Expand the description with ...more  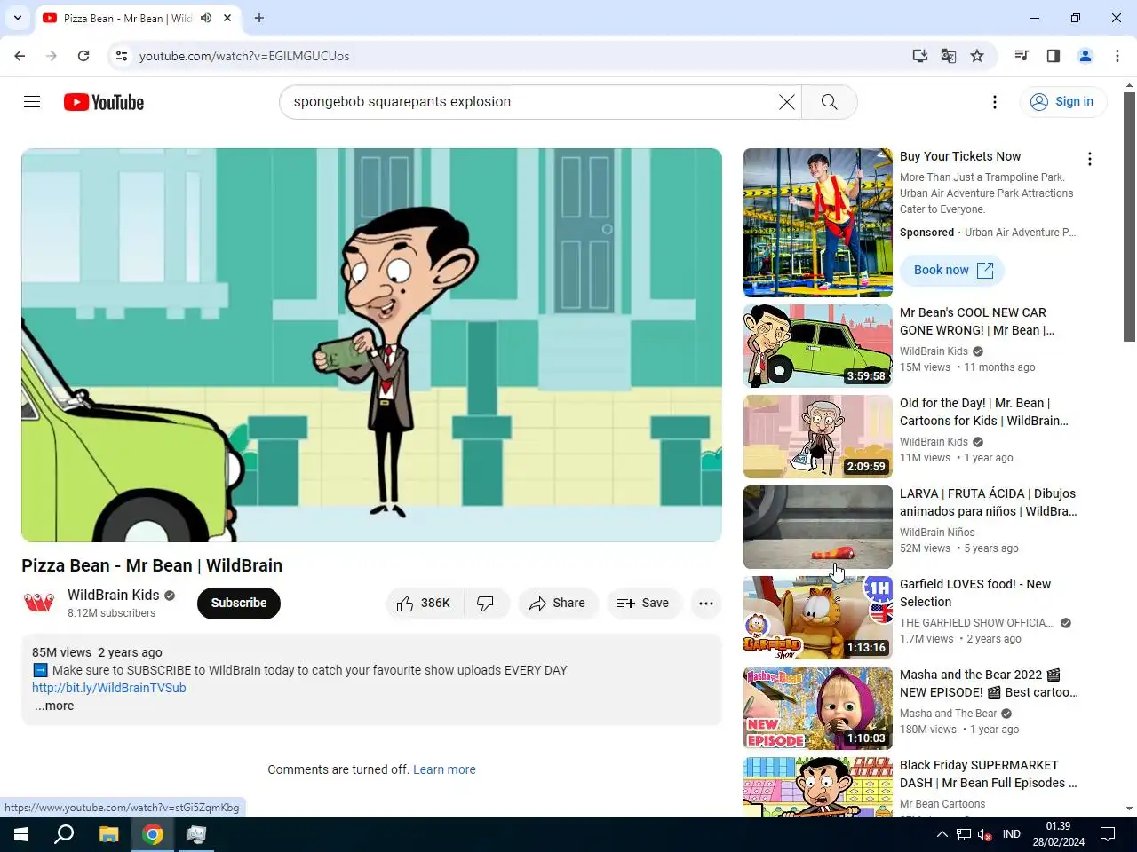tap(54, 706)
